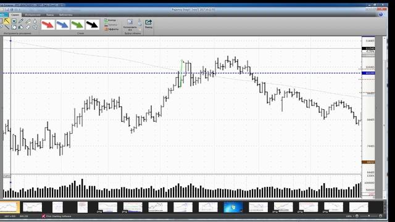
Task: Select the straight line drawing tool
Action: tap(7, 27)
